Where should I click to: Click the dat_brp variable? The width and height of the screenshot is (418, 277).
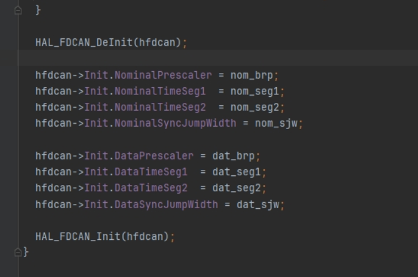[234, 156]
